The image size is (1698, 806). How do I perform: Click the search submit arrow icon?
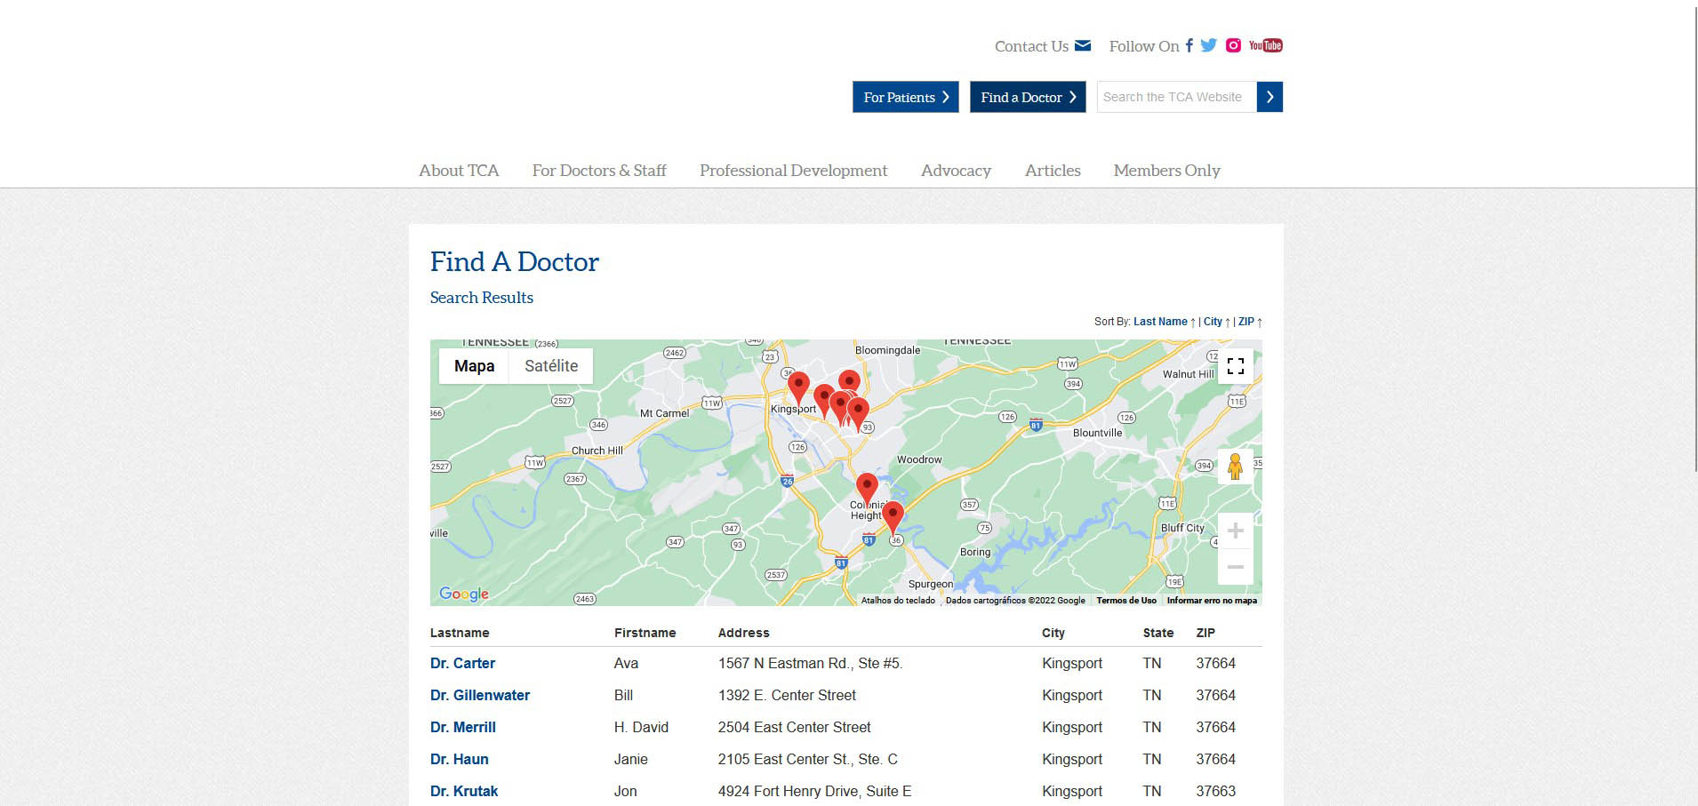[1270, 96]
